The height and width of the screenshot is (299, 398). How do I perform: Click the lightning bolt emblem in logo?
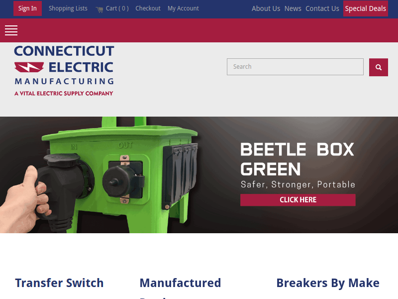[x=29, y=67]
